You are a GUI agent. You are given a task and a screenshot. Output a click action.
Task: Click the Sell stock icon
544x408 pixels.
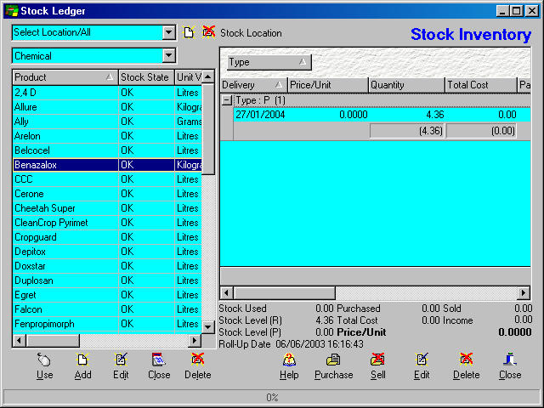coord(377,360)
